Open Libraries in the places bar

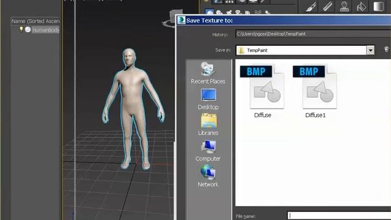pyautogui.click(x=208, y=125)
